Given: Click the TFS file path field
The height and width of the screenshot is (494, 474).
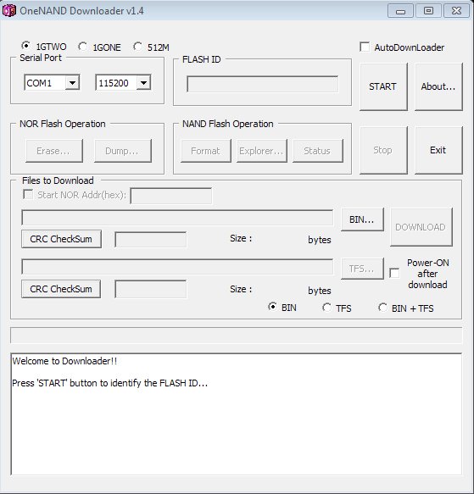Looking at the screenshot, I should tap(177, 267).
